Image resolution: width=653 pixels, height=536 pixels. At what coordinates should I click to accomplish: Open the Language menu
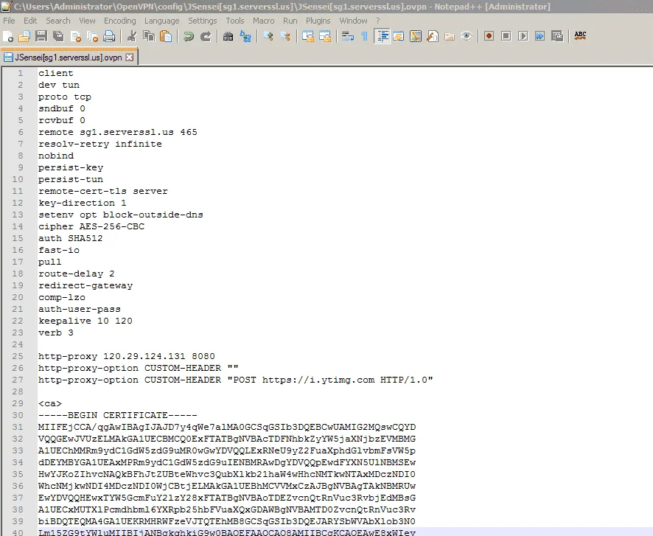[162, 21]
